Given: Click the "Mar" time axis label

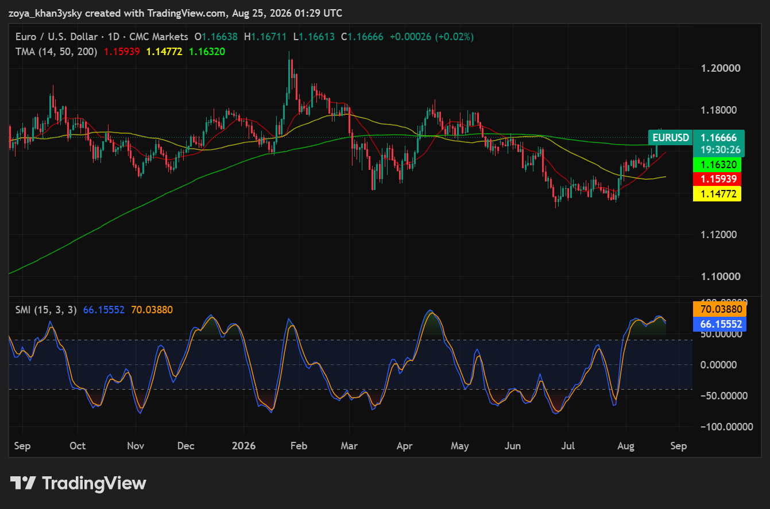Looking at the screenshot, I should click(349, 446).
